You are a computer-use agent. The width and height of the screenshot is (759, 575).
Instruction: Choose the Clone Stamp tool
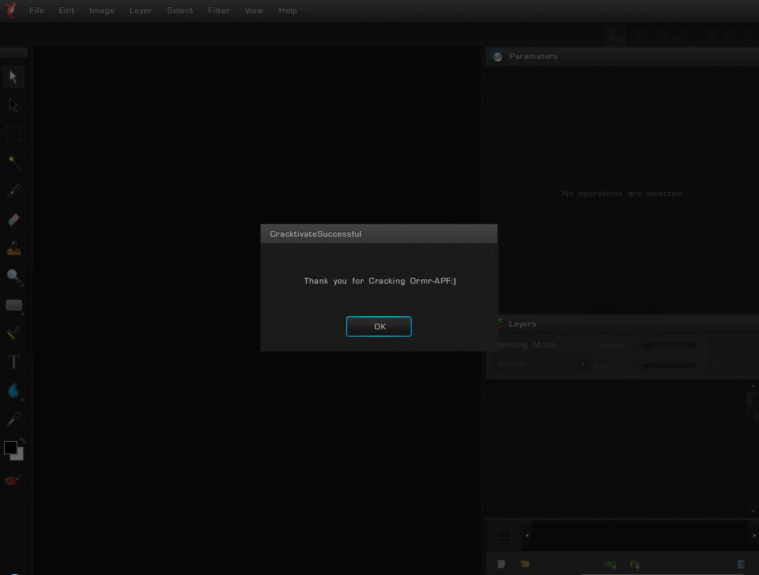[14, 248]
